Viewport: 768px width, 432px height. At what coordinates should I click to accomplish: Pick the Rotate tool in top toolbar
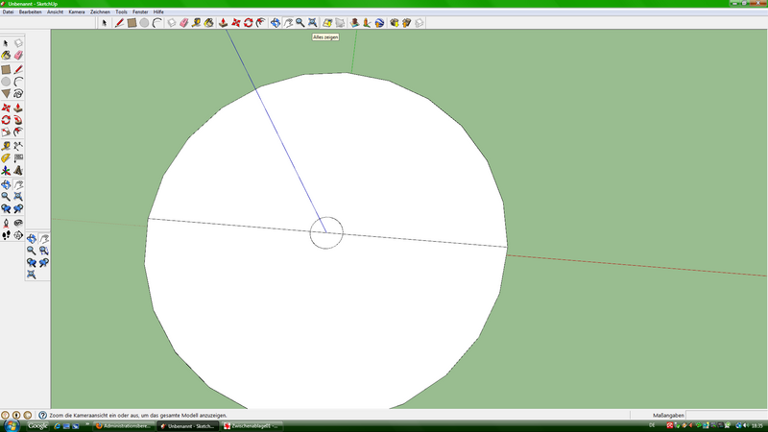[x=248, y=22]
